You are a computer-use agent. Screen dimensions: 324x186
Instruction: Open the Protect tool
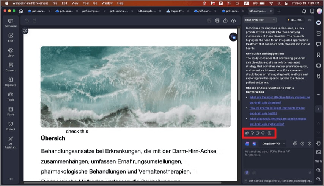click(11, 126)
